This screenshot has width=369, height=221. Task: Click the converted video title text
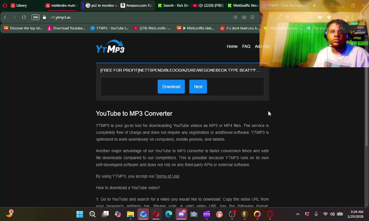pyautogui.click(x=180, y=70)
